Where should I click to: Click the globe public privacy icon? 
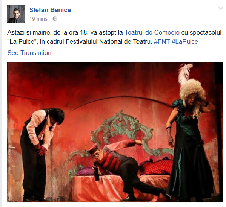pyautogui.click(x=55, y=19)
